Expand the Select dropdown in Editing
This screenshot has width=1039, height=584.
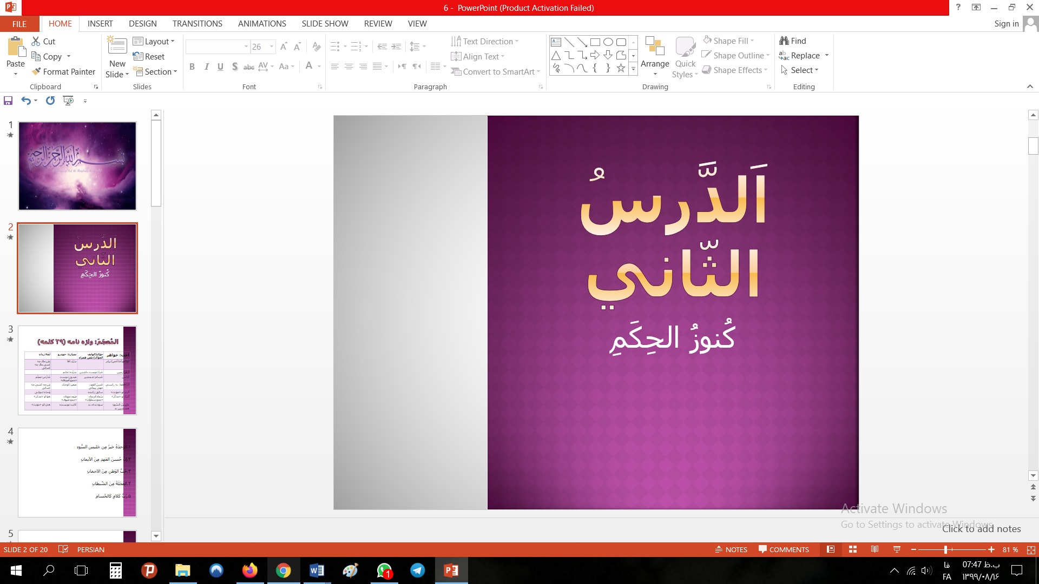[804, 70]
